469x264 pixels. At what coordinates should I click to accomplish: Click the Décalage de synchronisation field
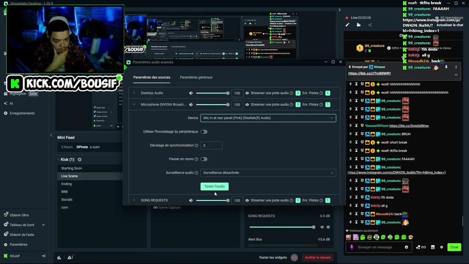click(211, 146)
